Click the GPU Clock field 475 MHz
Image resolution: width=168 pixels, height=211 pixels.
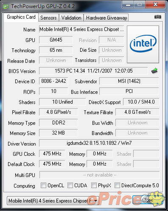52,154
